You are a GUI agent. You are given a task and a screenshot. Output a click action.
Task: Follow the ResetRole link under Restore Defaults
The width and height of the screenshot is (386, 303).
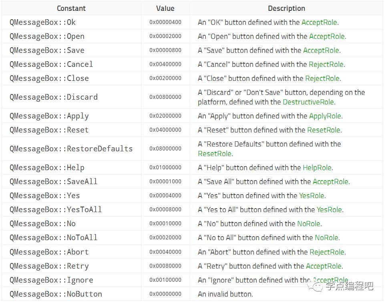coord(215,154)
